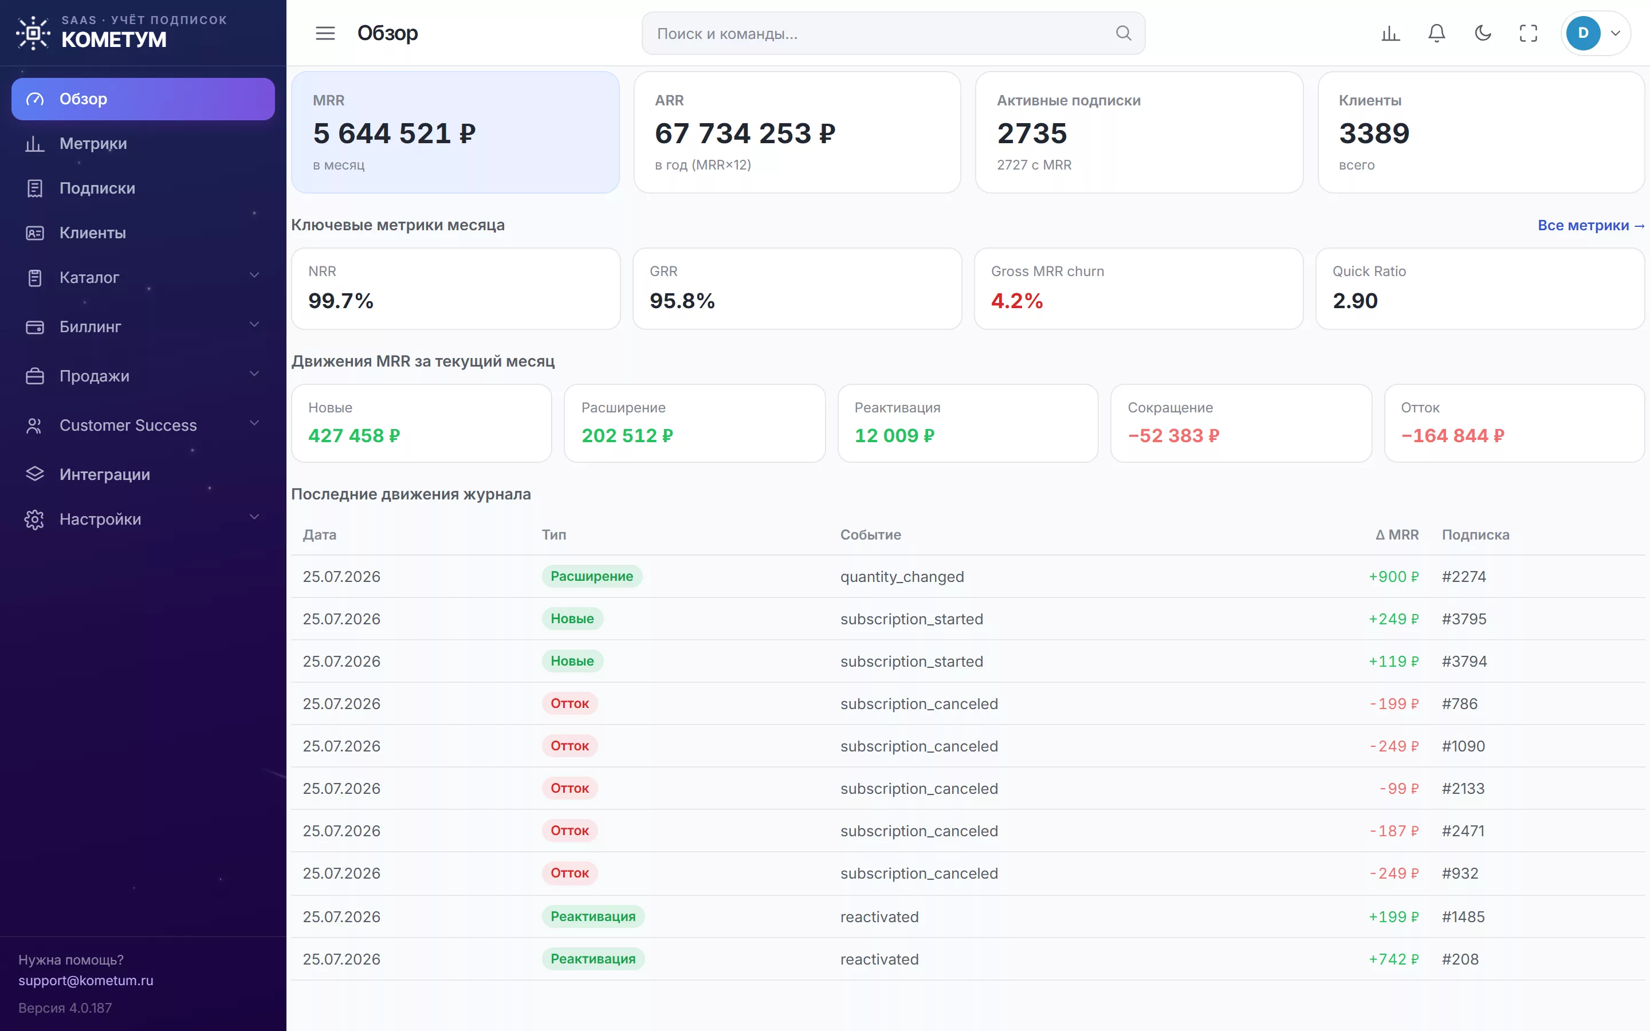Click the hamburger menu icon

click(325, 33)
